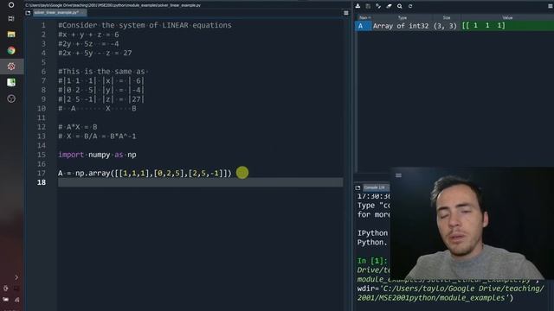
Task: Open Task View in the vertical taskbar
Action: pyautogui.click(x=11, y=18)
